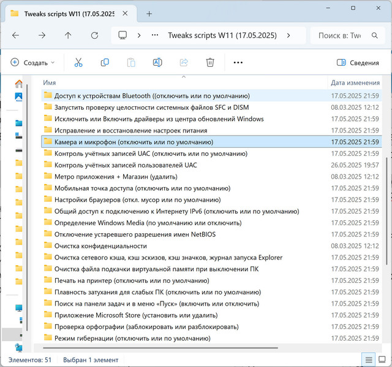Screen dimensions: 392x367
Task: Select folder Настройки браузеров
Action: click(x=211, y=199)
